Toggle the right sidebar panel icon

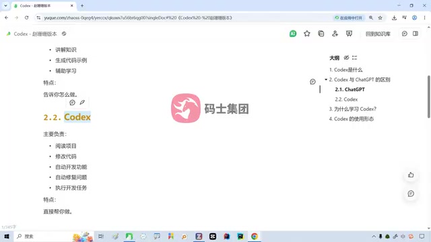[416, 34]
